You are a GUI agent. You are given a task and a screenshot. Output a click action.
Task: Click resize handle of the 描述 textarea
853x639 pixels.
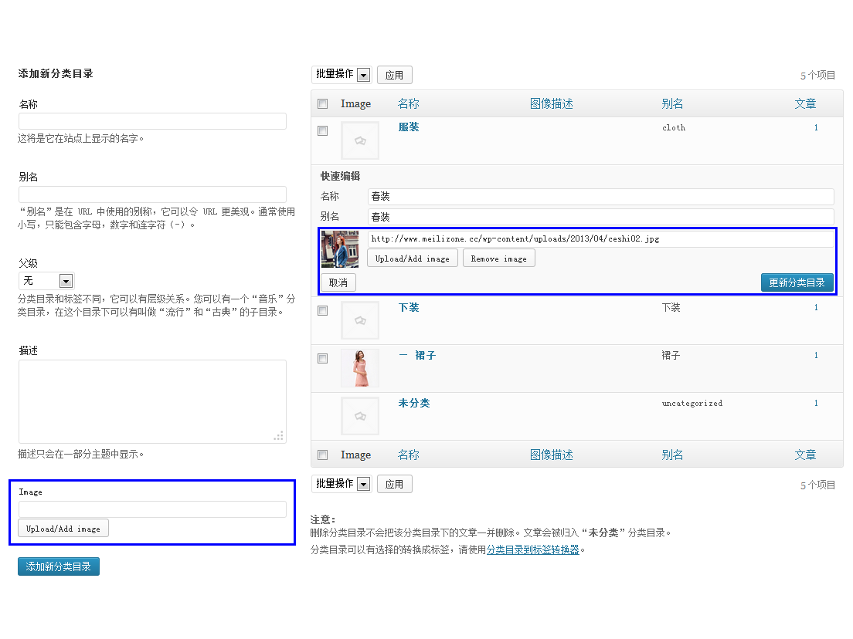pyautogui.click(x=278, y=436)
